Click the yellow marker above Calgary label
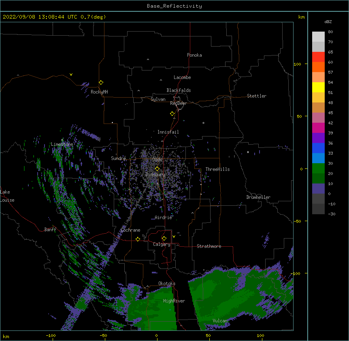This screenshot has width=349, height=341. 164,239
